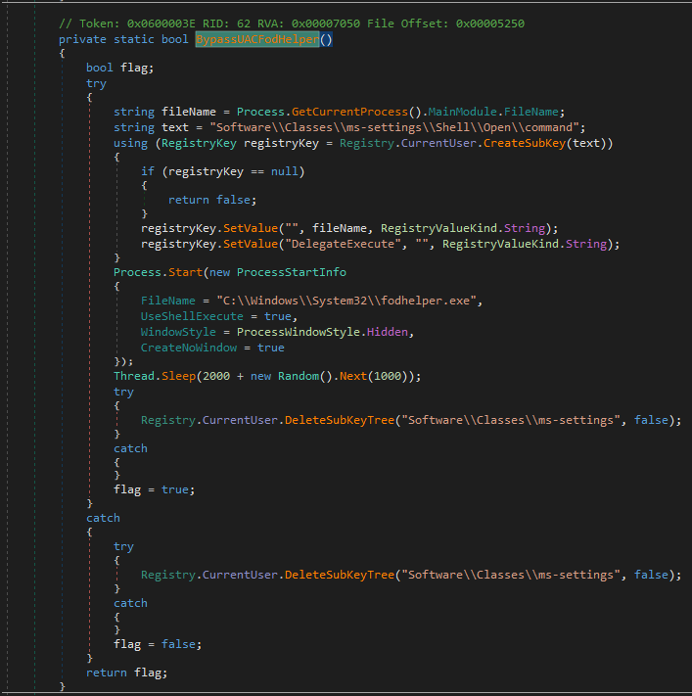692x696 pixels.
Task: Click 'new' keyword before Random
Action: point(260,377)
